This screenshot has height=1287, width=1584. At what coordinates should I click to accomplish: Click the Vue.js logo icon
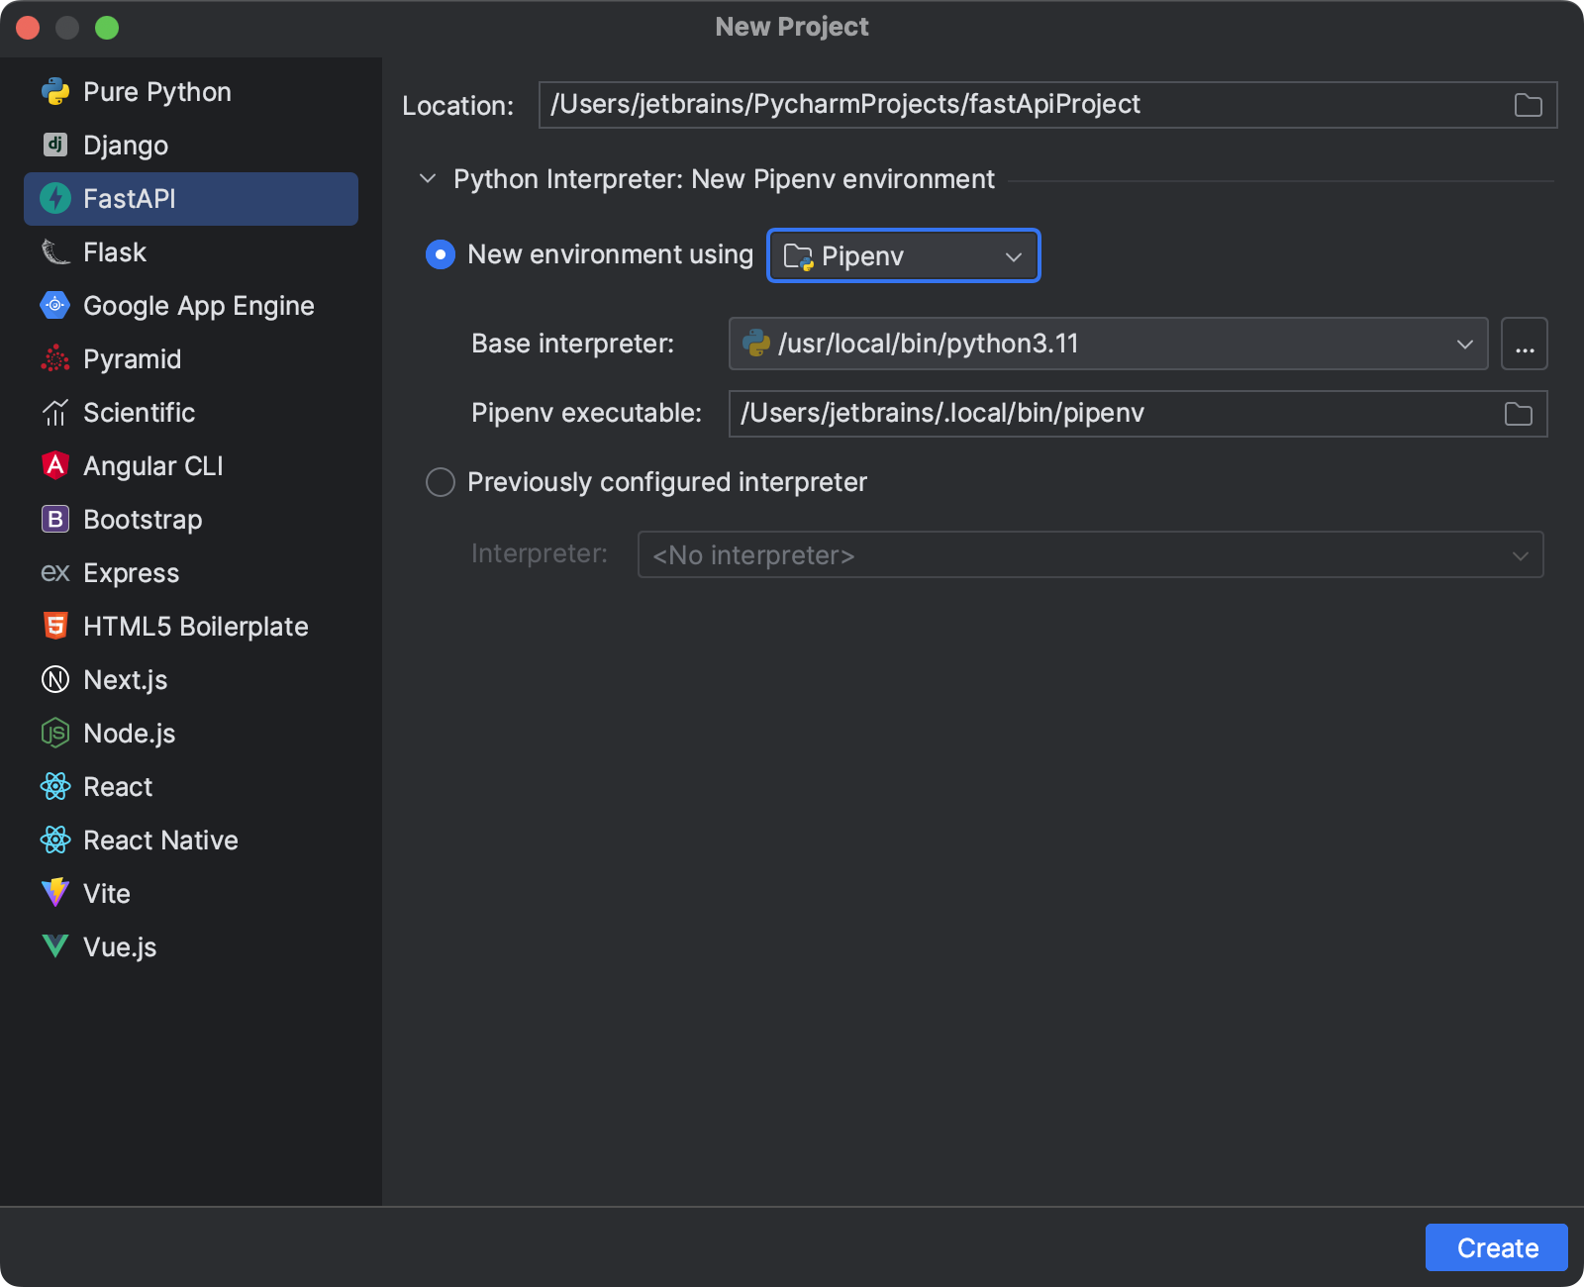pyautogui.click(x=55, y=946)
